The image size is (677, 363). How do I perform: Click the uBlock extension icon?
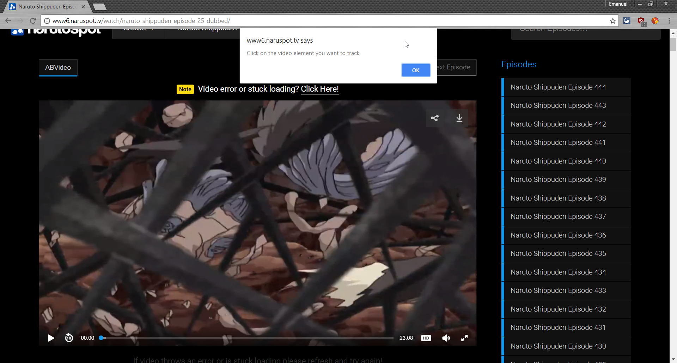pyautogui.click(x=641, y=21)
